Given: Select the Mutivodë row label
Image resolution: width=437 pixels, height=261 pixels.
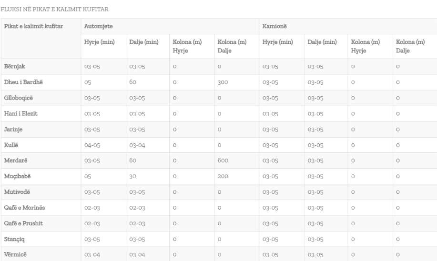Looking at the screenshot, I should (x=17, y=192).
